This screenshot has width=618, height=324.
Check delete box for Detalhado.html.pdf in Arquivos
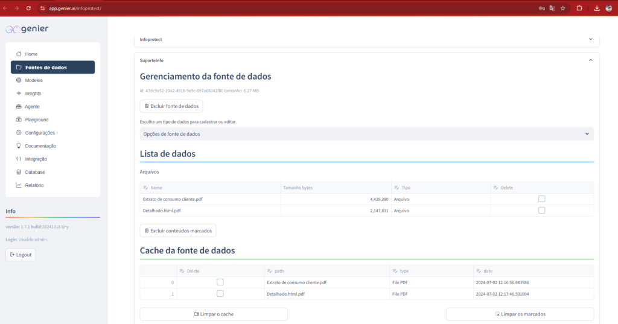(x=541, y=210)
